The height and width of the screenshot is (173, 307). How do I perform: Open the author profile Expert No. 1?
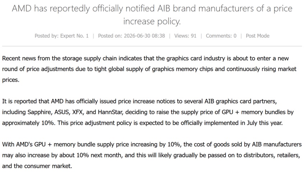(74, 36)
